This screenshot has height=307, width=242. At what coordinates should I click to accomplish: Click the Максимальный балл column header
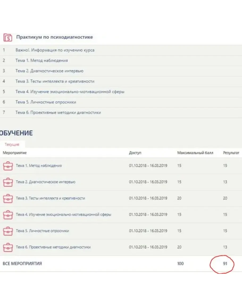point(195,153)
